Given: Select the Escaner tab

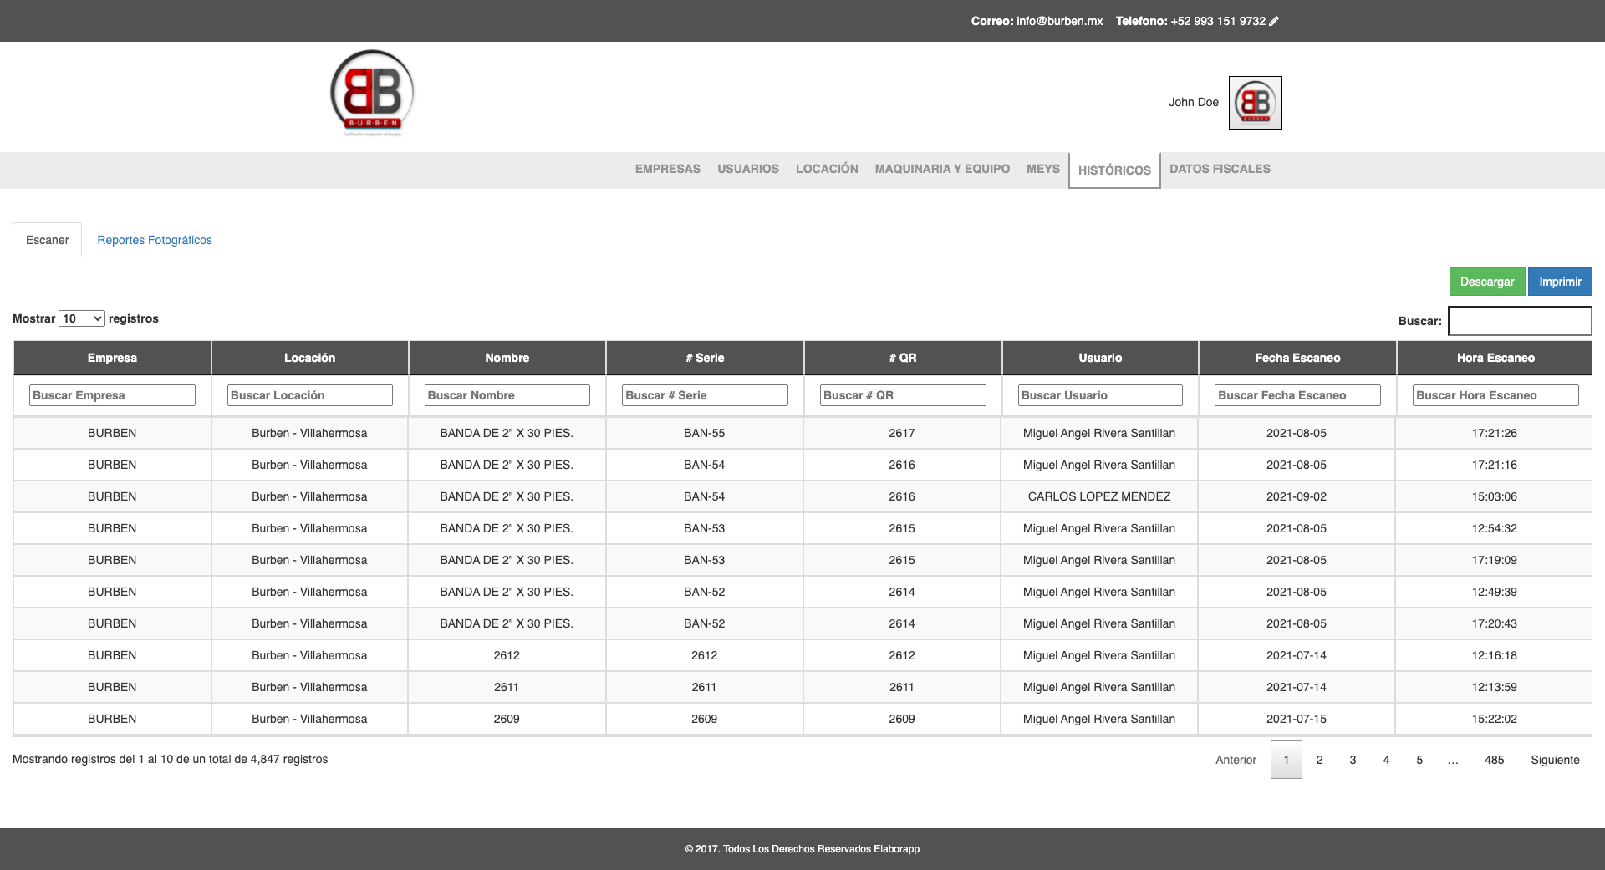Looking at the screenshot, I should pyautogui.click(x=48, y=240).
